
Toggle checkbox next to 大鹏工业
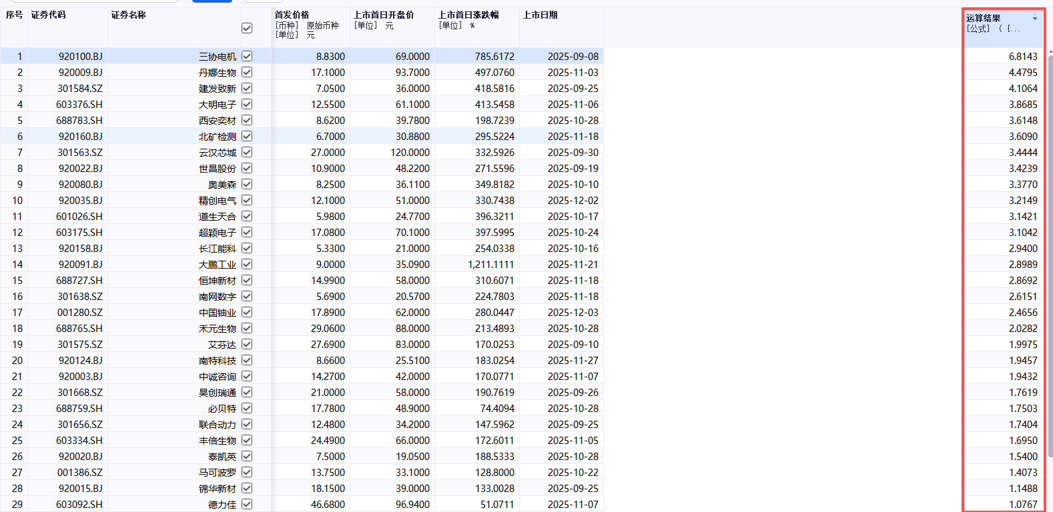(247, 265)
